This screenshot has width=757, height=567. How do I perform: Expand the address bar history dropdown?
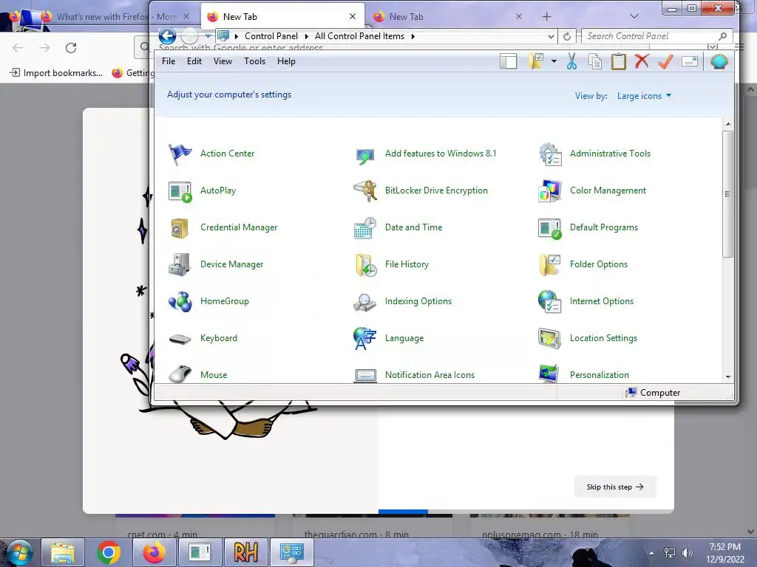pos(551,36)
